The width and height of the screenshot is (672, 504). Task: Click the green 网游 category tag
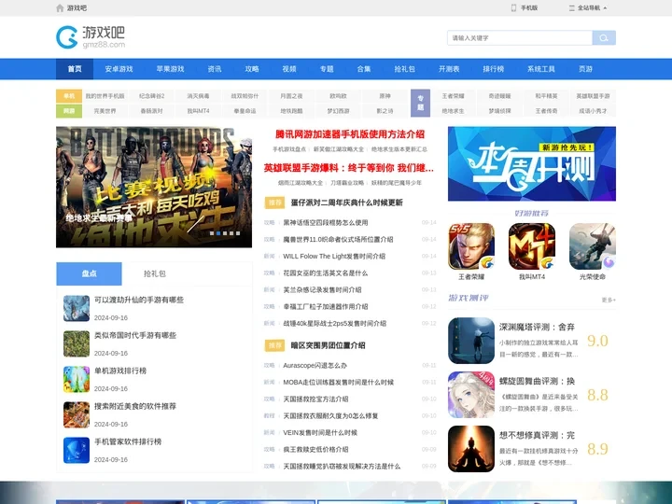point(69,110)
